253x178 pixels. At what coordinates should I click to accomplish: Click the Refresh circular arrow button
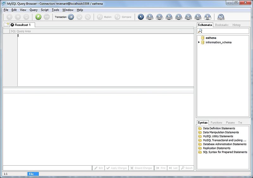(x=26, y=17)
